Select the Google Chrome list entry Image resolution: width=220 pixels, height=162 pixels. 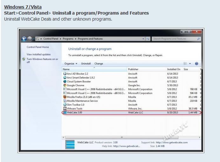pyautogui.click(x=75, y=85)
